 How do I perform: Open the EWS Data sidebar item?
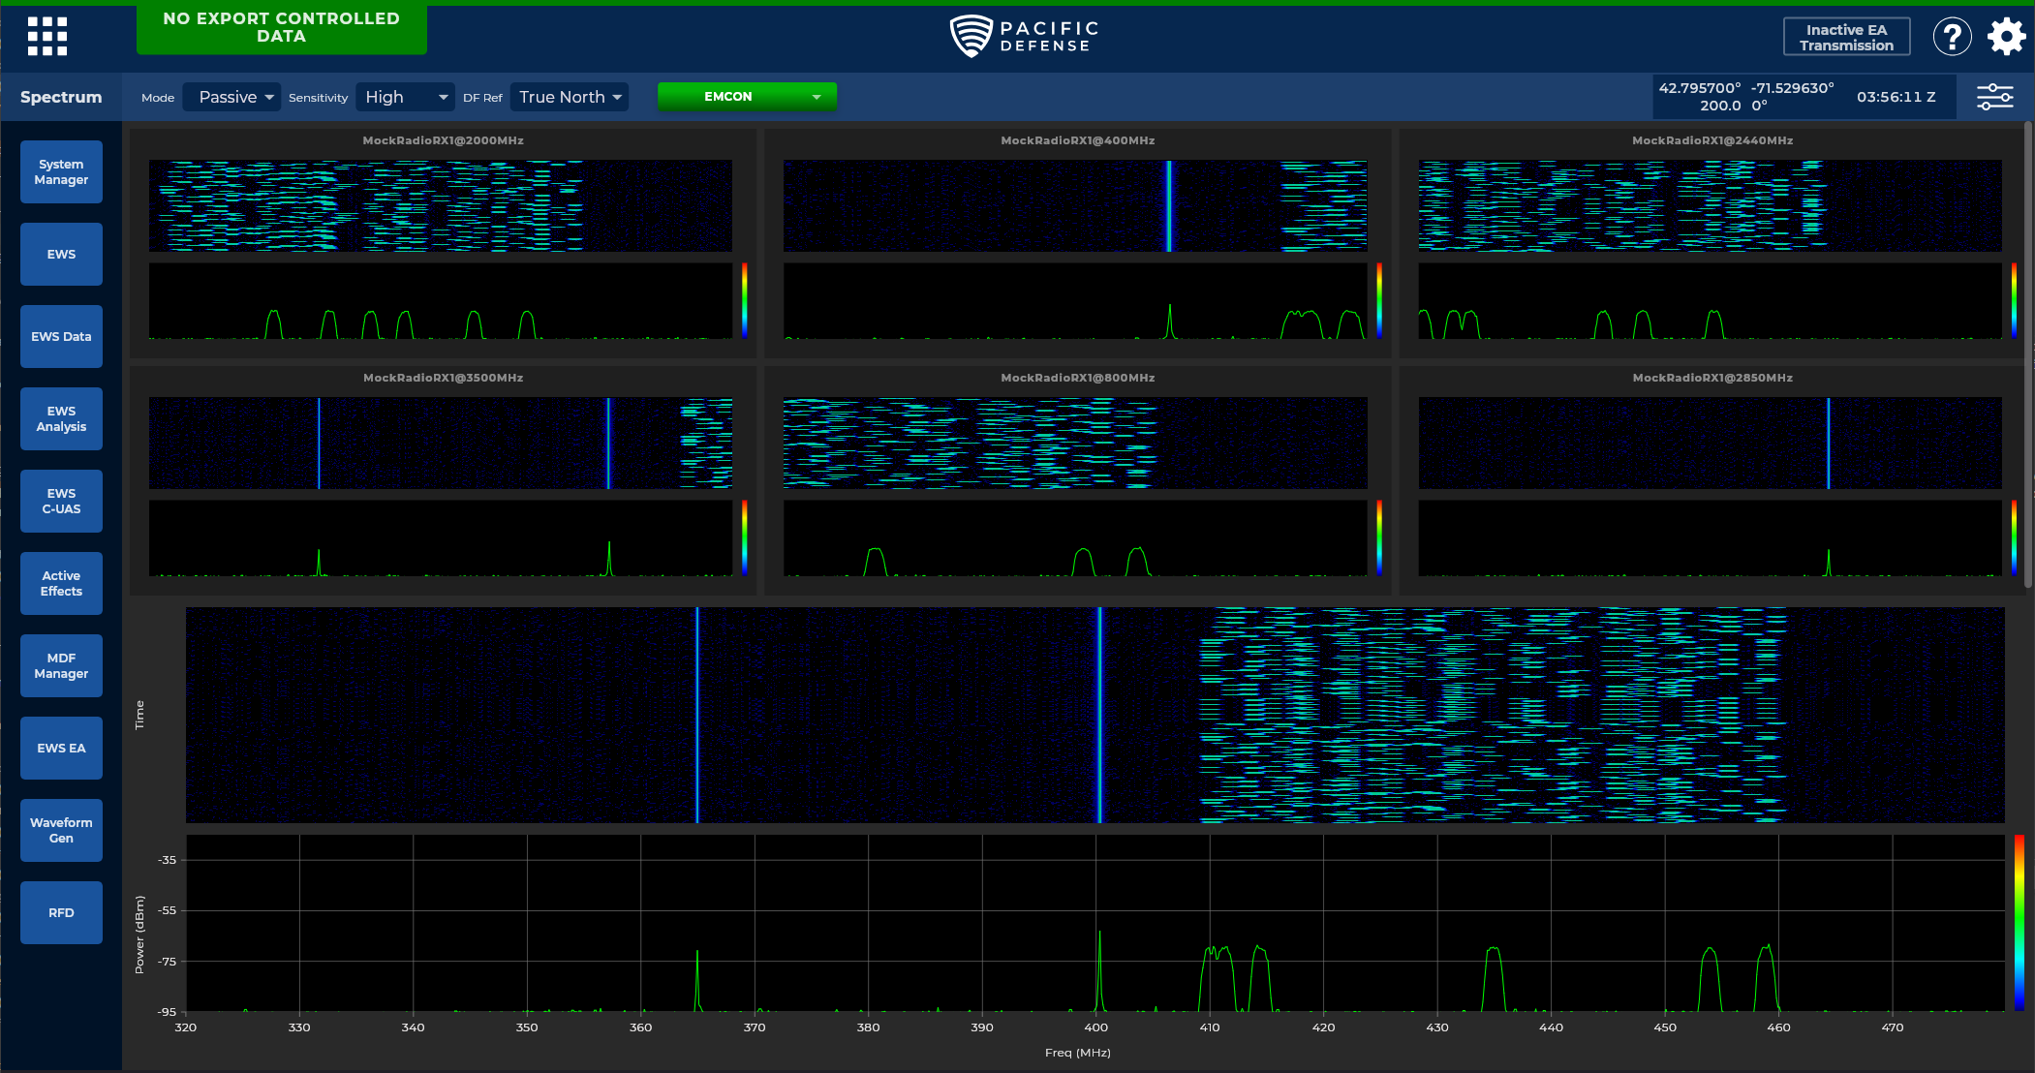(61, 336)
